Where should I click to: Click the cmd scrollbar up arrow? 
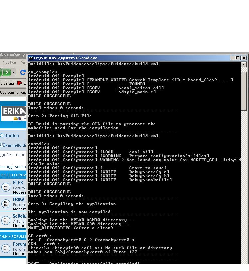coord(244,65)
